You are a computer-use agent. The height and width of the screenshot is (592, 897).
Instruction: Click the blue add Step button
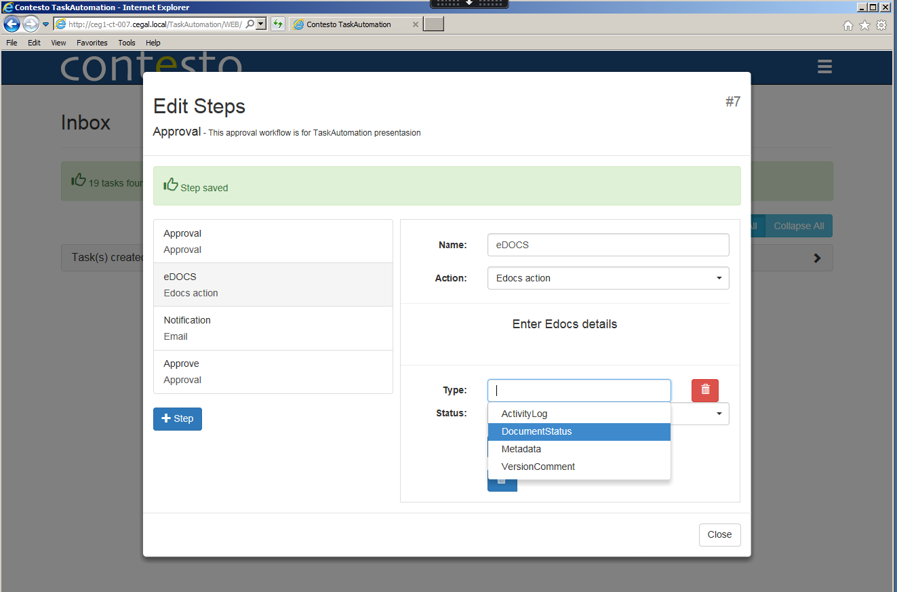coord(178,418)
